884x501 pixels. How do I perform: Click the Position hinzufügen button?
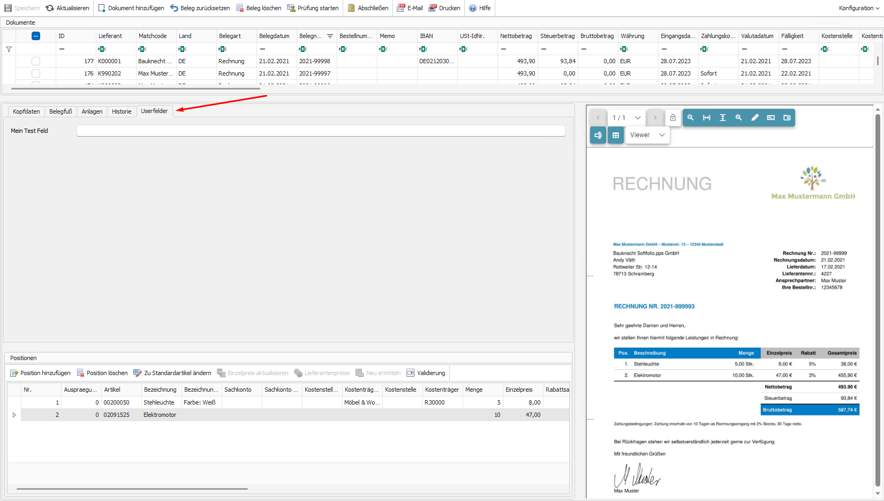point(40,373)
